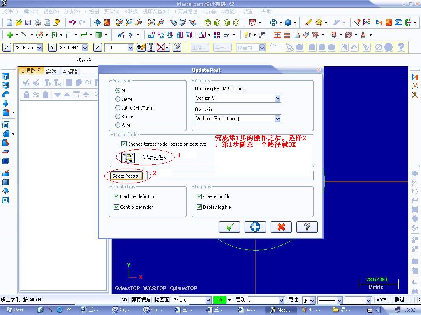Click the 屏幕视角 button

(141, 300)
